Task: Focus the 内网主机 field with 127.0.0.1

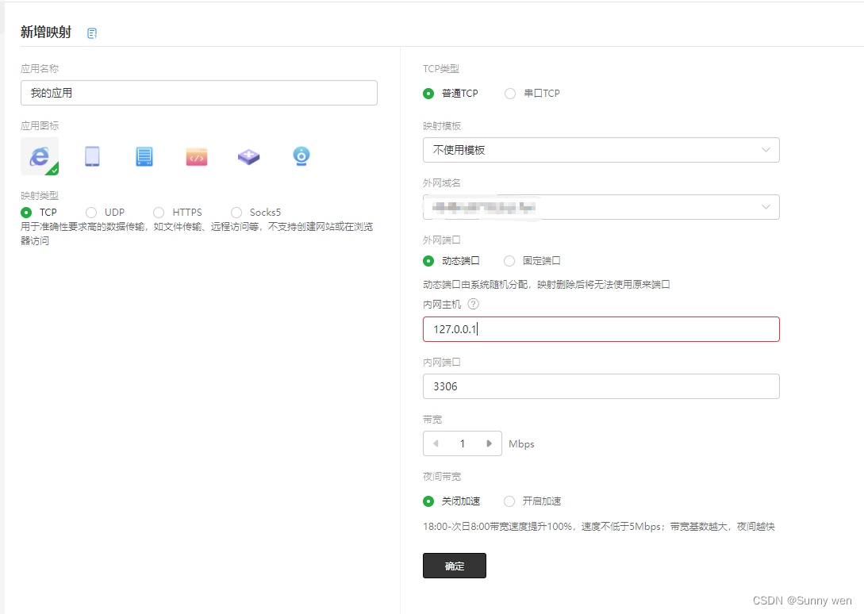Action: point(601,329)
